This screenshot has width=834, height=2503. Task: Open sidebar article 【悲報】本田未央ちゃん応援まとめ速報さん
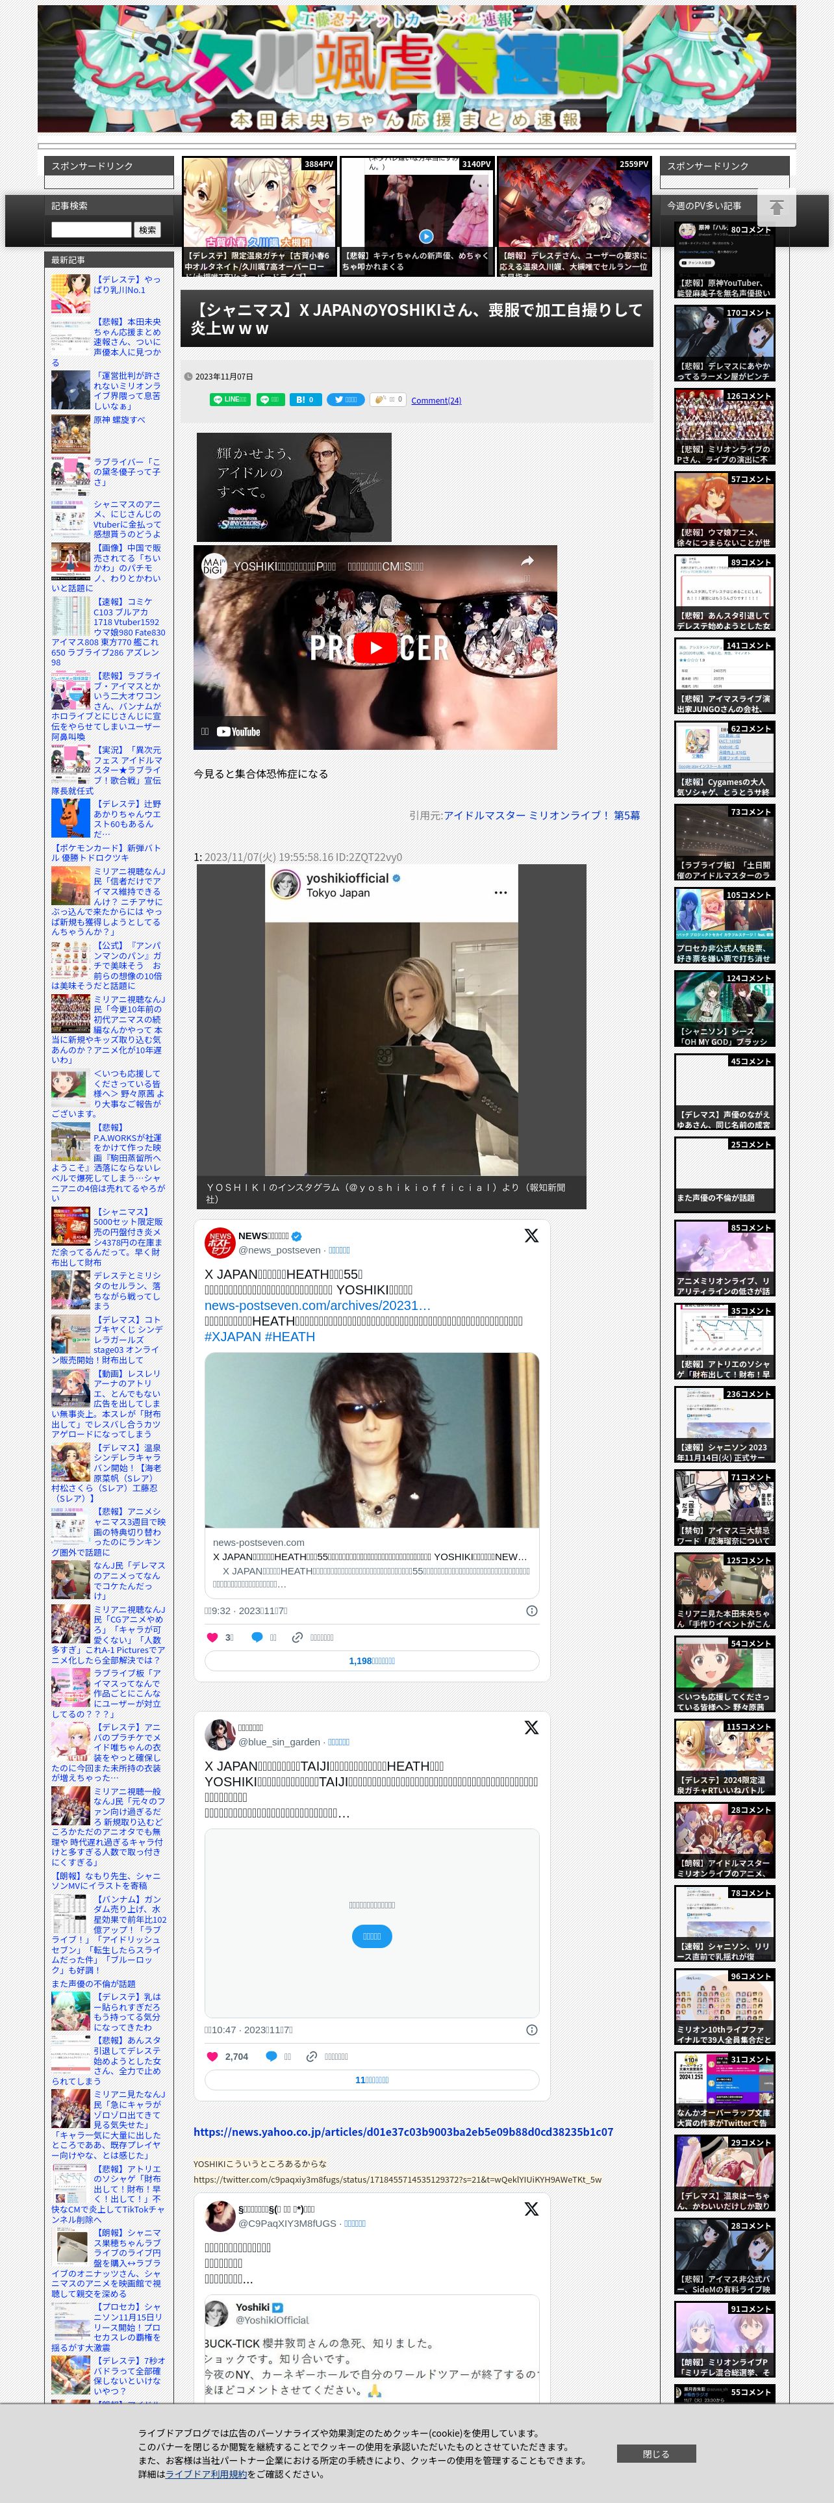coord(108,342)
